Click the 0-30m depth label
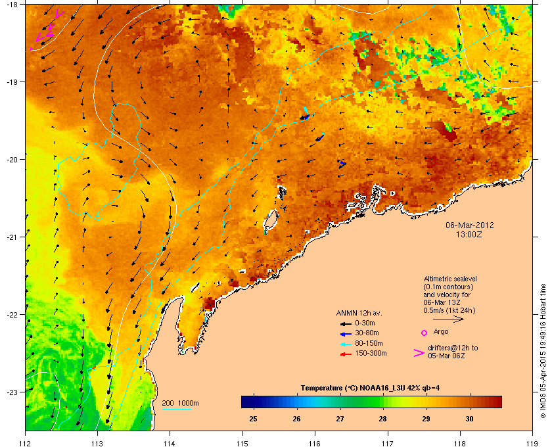This screenshot has height=447, width=552. pyautogui.click(x=365, y=323)
